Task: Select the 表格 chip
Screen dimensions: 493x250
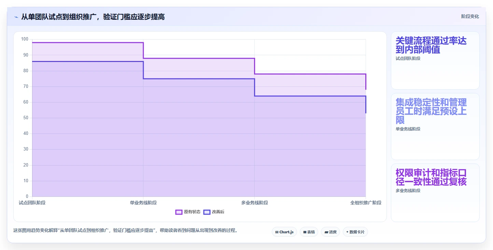Action: [309, 232]
